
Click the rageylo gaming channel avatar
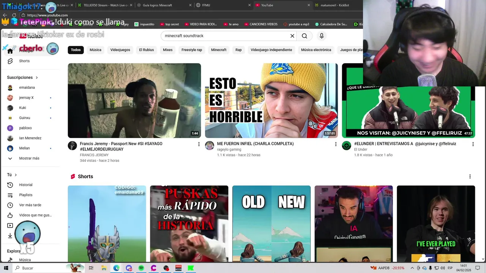(210, 146)
